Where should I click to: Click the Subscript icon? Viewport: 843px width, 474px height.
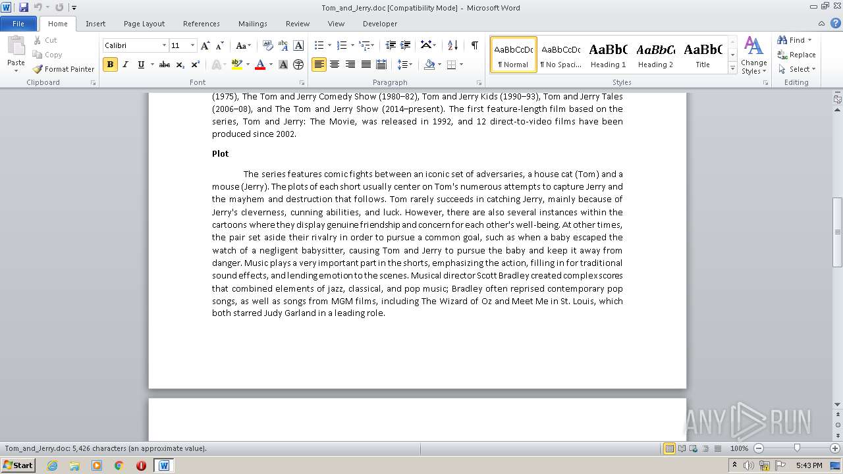[180, 65]
